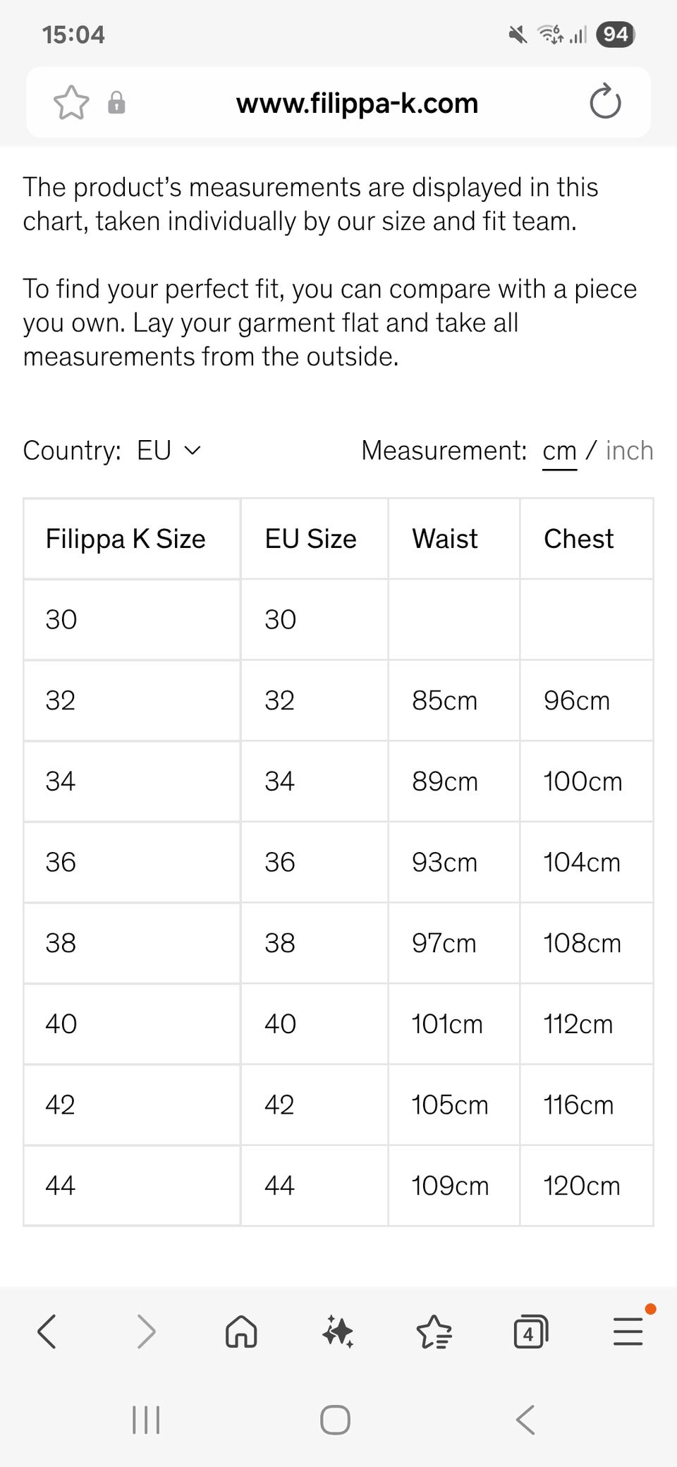Tap the bookmark star in address bar
This screenshot has width=677, height=1467.
coord(71,103)
